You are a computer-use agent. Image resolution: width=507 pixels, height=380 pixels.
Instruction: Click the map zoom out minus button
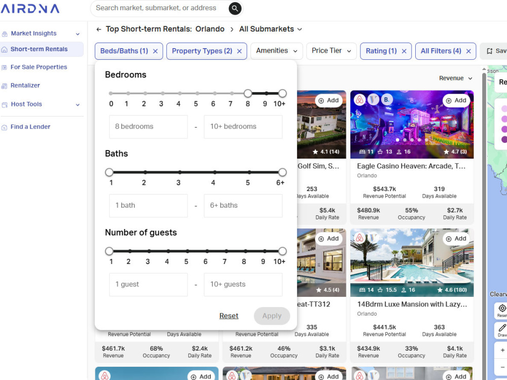502,367
